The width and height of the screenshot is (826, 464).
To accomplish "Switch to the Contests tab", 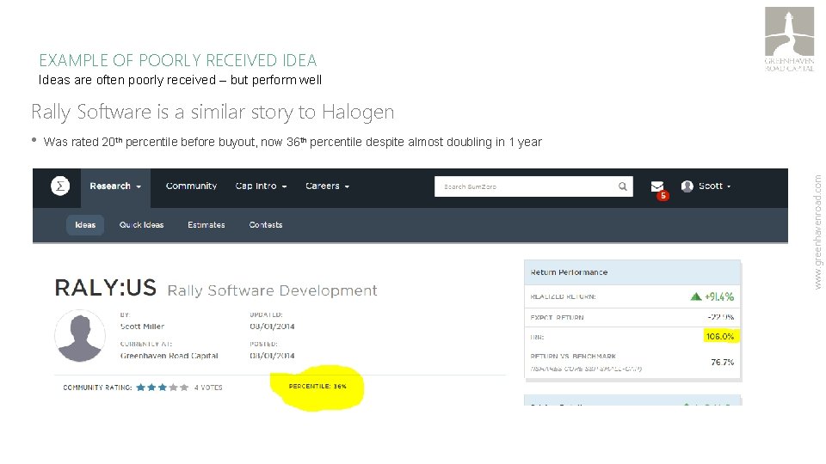I will point(266,224).
